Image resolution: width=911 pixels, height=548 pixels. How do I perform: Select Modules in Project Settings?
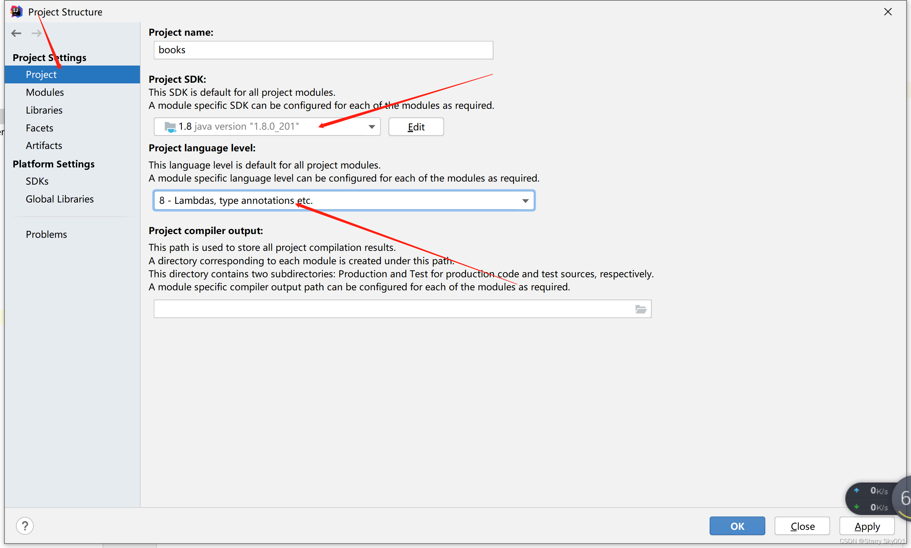[45, 92]
